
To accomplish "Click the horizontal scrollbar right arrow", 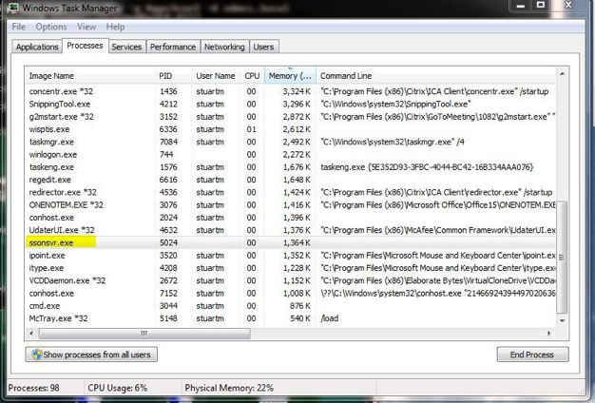I will [x=549, y=334].
